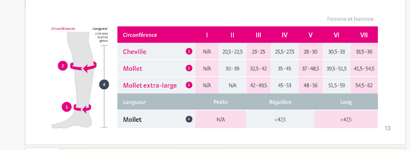Click the pink circled 1 near the ankle
The height and width of the screenshot is (150, 410).
67,107
